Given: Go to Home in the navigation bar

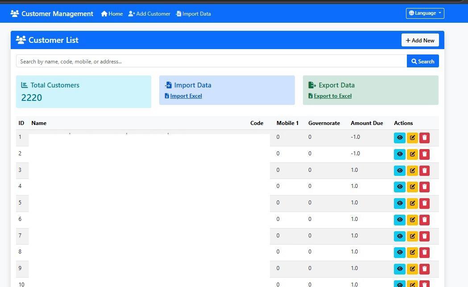Looking at the screenshot, I should (112, 14).
